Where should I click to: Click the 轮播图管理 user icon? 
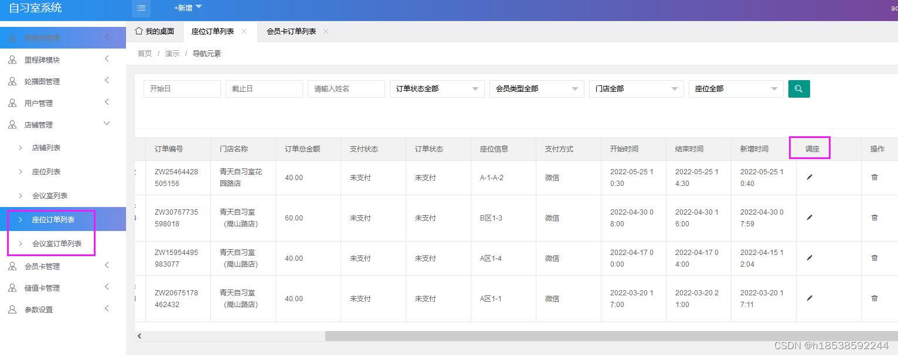point(12,81)
